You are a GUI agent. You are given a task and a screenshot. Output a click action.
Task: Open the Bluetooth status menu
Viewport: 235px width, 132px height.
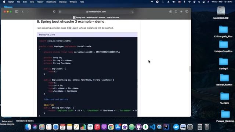tap(184, 2)
